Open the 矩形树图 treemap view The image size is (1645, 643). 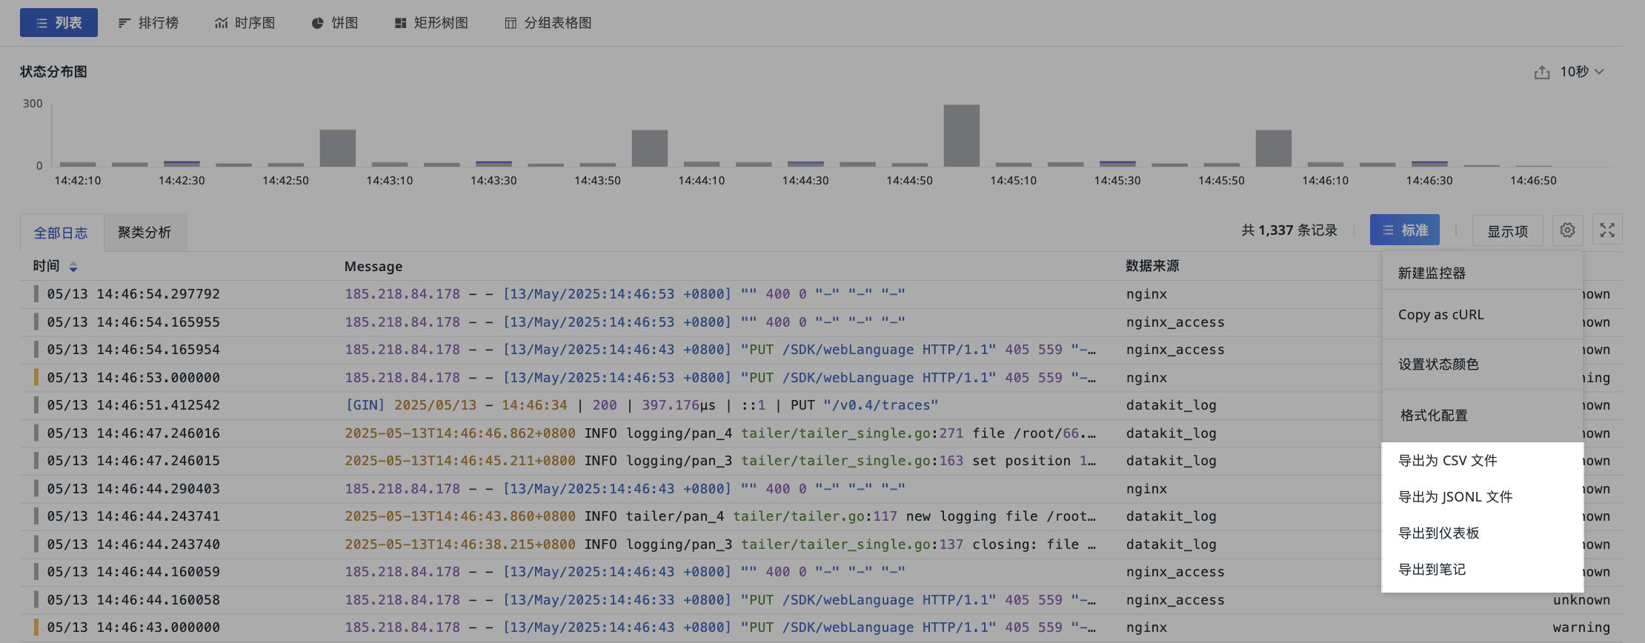431,23
